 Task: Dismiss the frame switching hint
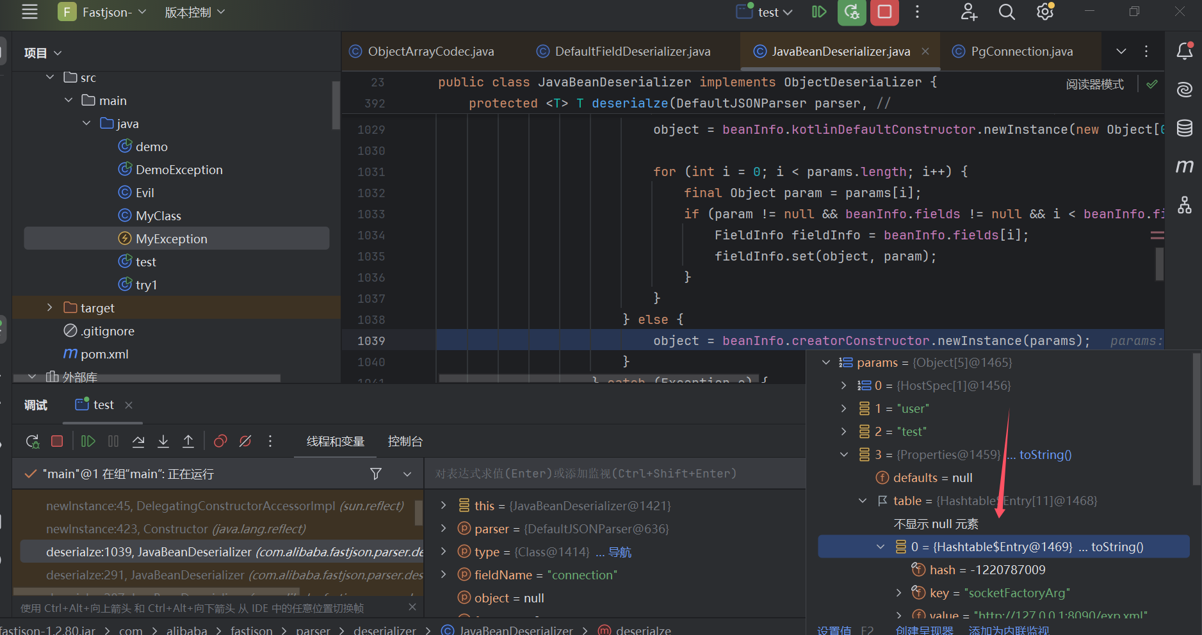point(412,607)
